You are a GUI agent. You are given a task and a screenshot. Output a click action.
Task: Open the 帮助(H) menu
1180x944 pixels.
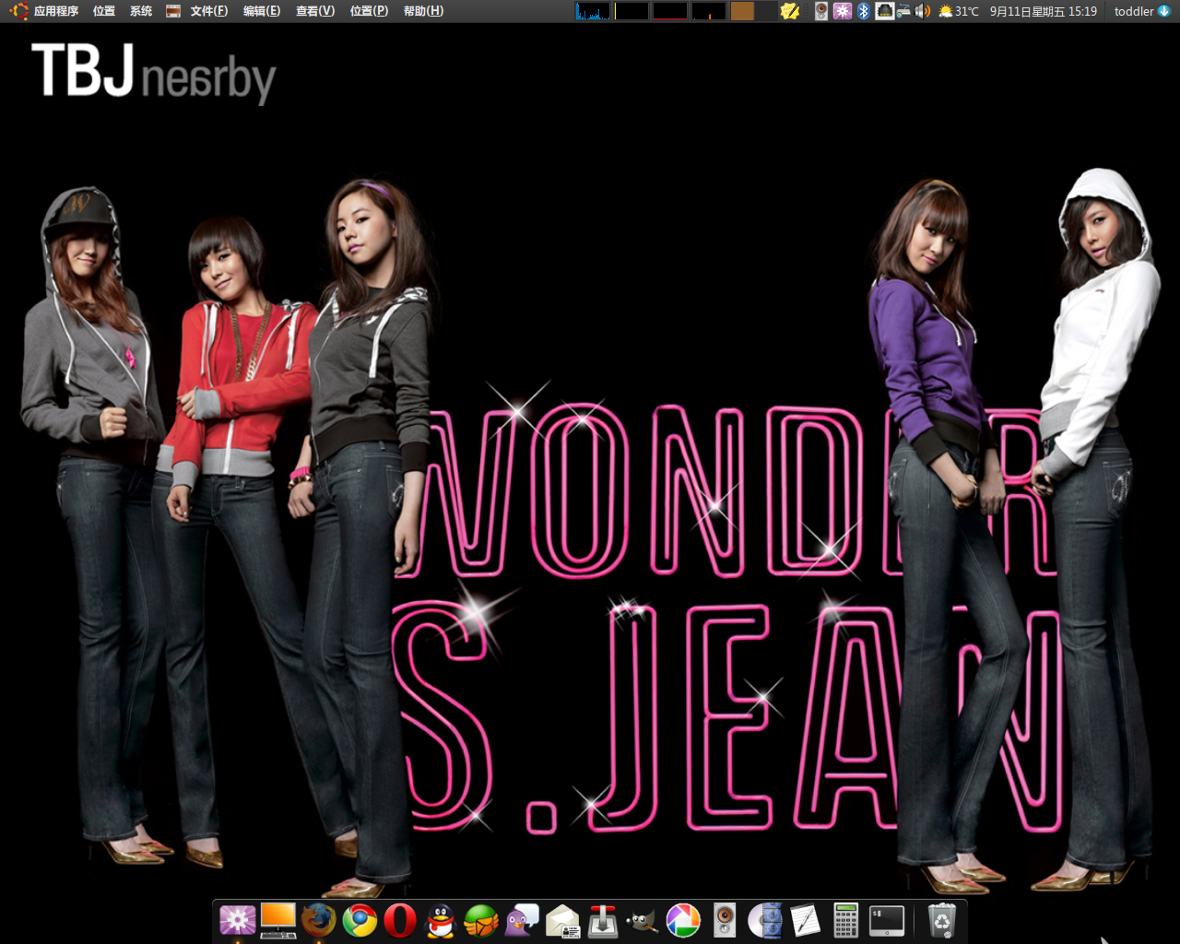click(x=423, y=11)
